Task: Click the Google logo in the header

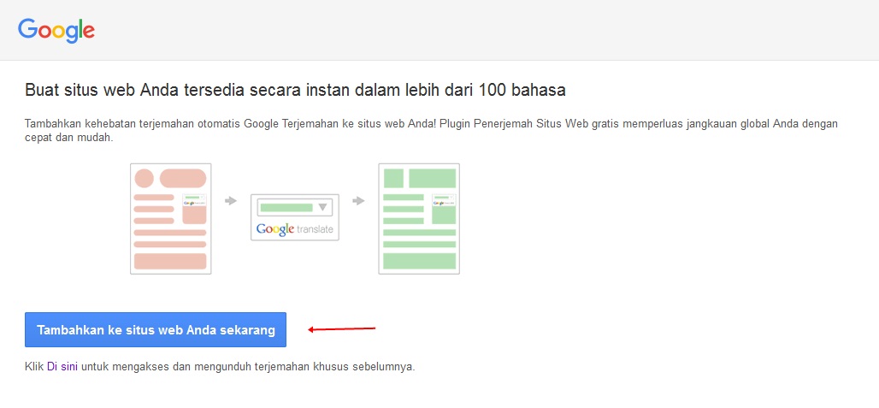Action: click(56, 30)
